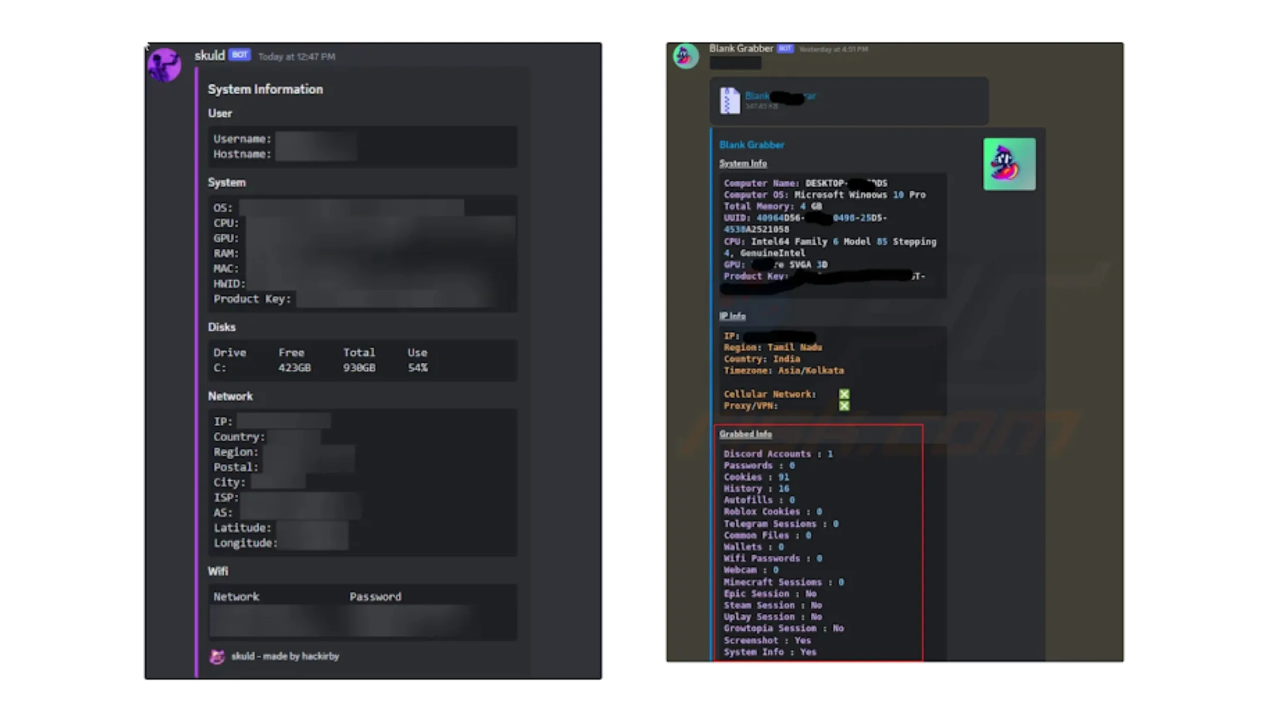Image resolution: width=1278 pixels, height=719 pixels.
Task: Click the skuld bot purple avatar
Action: (164, 64)
